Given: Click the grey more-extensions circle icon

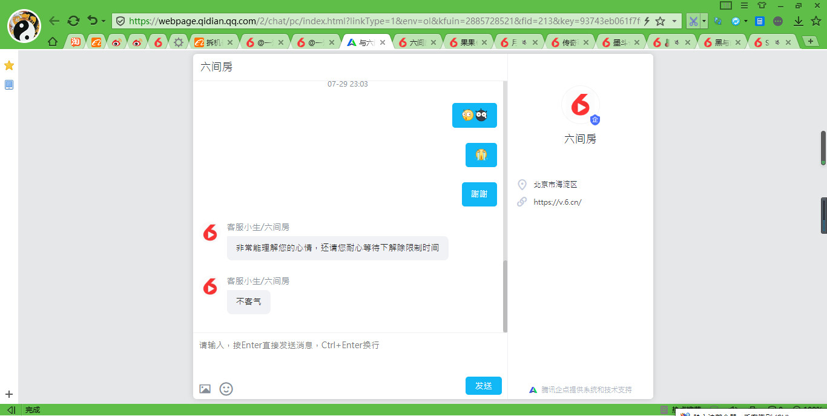Looking at the screenshot, I should [778, 21].
